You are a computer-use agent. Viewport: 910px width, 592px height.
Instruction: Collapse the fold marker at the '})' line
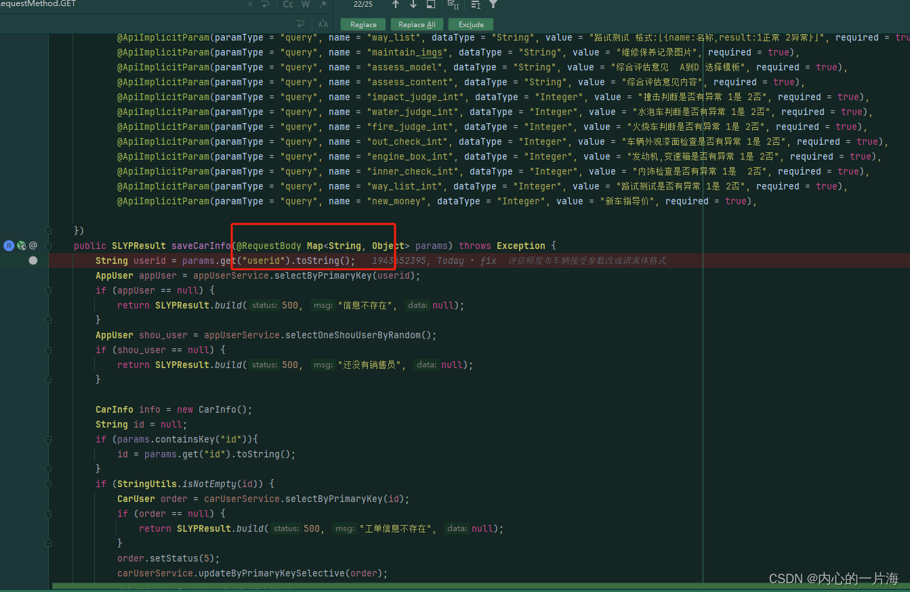point(48,231)
